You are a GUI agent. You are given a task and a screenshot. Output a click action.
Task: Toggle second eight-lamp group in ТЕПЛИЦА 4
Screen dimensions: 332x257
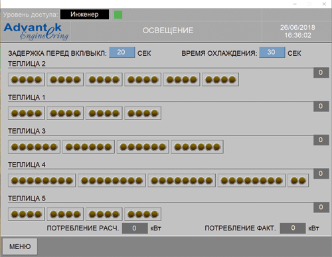point(112,181)
